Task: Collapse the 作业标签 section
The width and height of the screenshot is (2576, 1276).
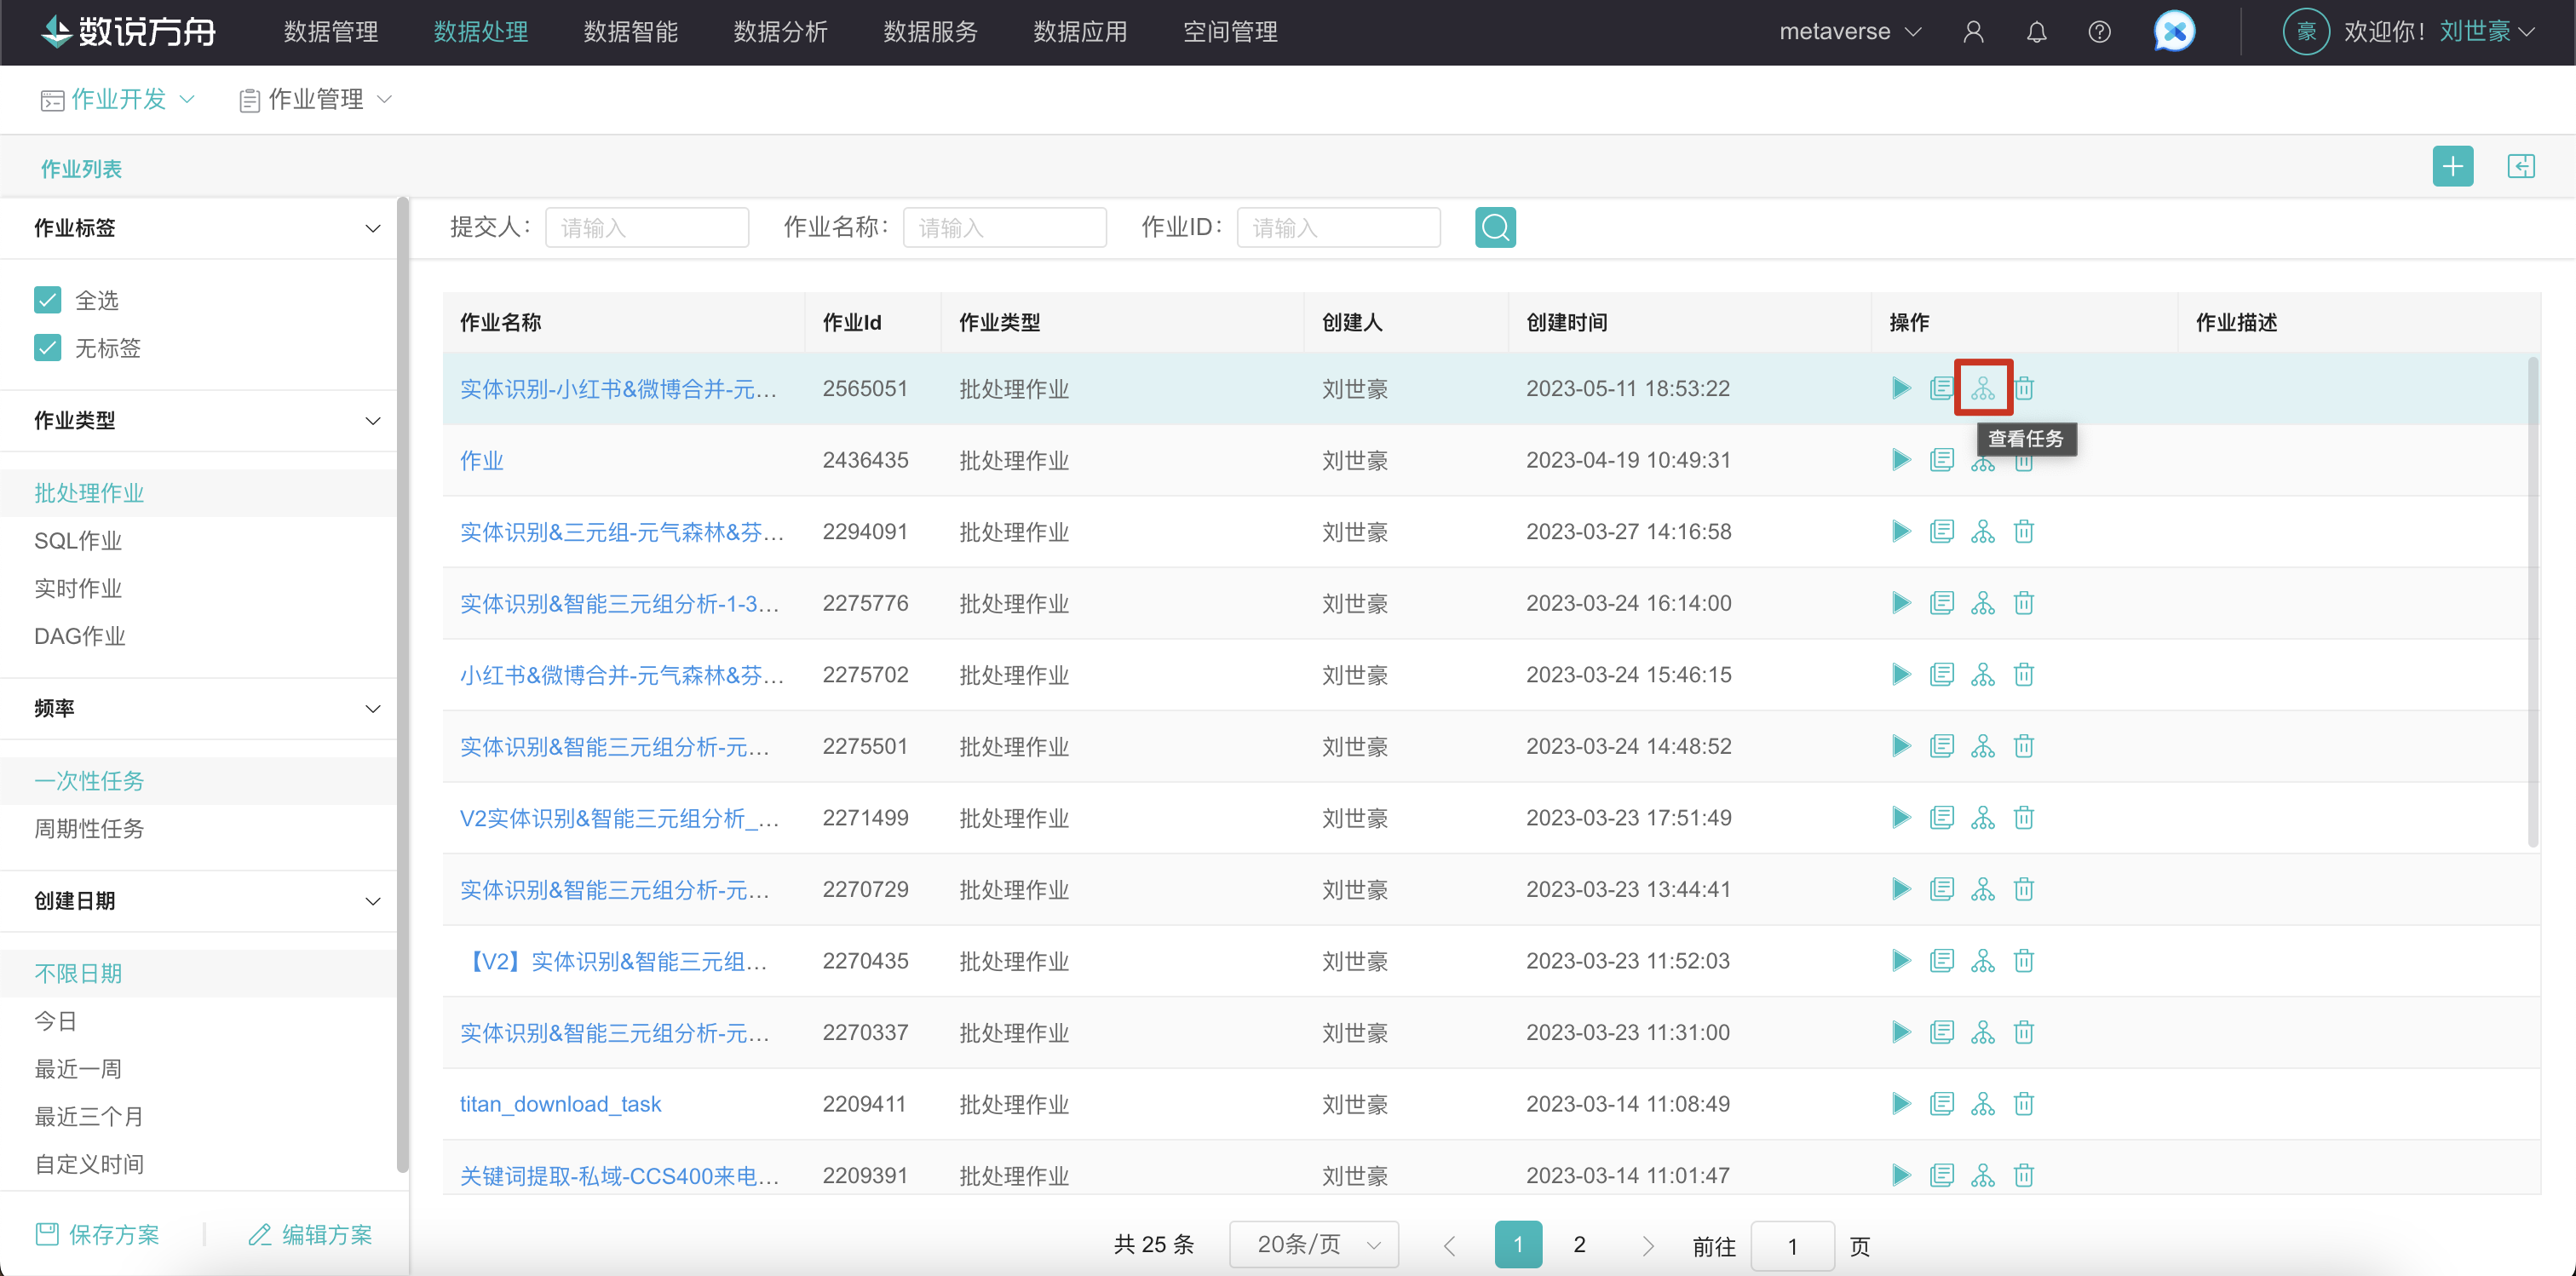Action: tap(373, 229)
